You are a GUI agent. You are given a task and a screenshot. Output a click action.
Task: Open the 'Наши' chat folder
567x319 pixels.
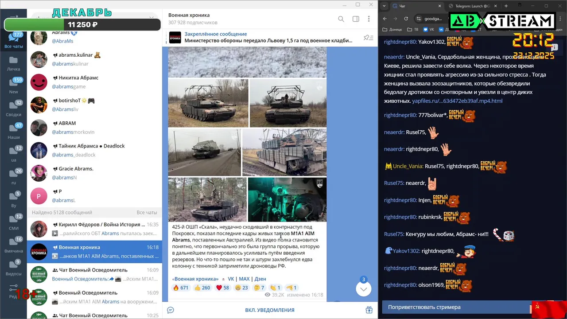(x=14, y=131)
